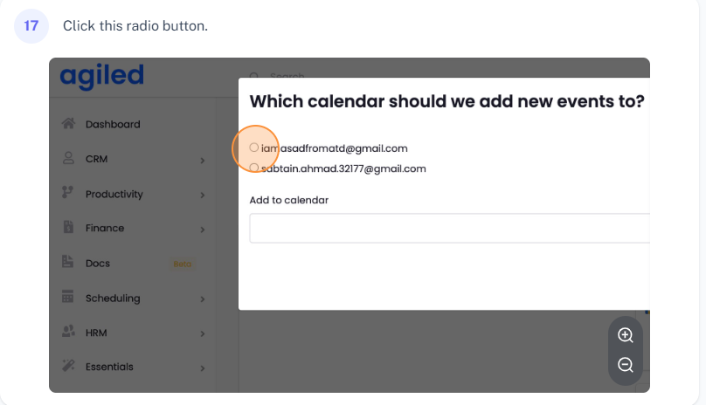The height and width of the screenshot is (405, 706).
Task: Click the agiled logo
Action: click(101, 77)
